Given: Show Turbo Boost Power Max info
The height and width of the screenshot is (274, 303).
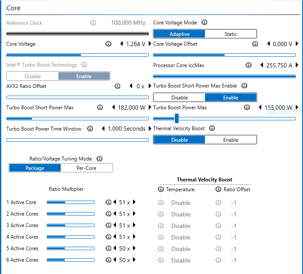Looking at the screenshot, I should 247,108.
